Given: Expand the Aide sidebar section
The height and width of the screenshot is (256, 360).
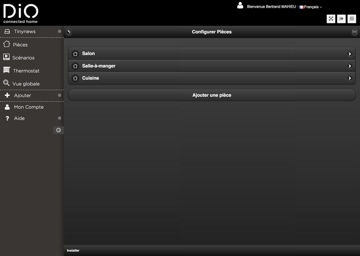Looking at the screenshot, I should [x=60, y=118].
